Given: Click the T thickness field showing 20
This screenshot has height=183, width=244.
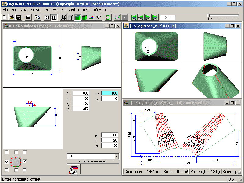Looking at the screenshot, I should click(x=109, y=140).
